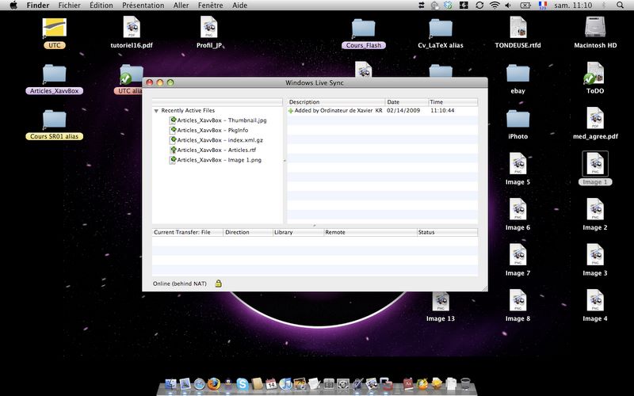Open Skype from the Dock
Screen dimensions: 634x396
click(x=243, y=383)
